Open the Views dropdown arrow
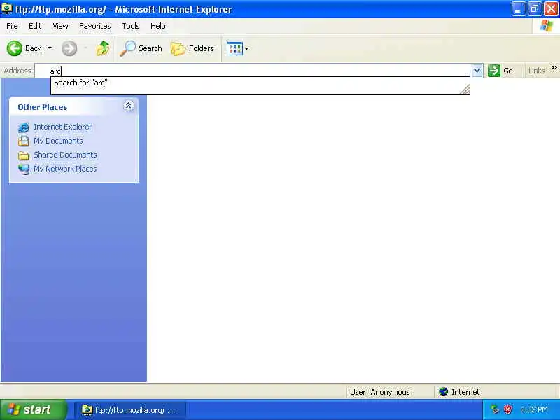This screenshot has width=560, height=420. pyautogui.click(x=247, y=48)
